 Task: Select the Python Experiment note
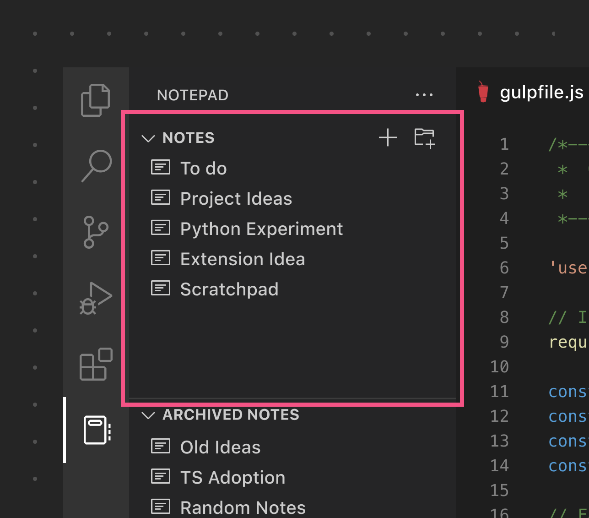click(261, 228)
